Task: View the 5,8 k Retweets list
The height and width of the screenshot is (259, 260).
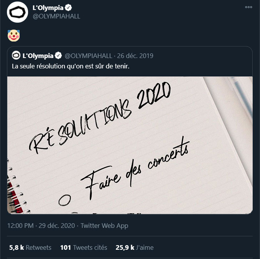Action: [x=30, y=247]
